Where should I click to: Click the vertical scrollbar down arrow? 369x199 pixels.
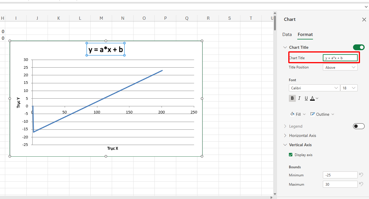[275, 194]
